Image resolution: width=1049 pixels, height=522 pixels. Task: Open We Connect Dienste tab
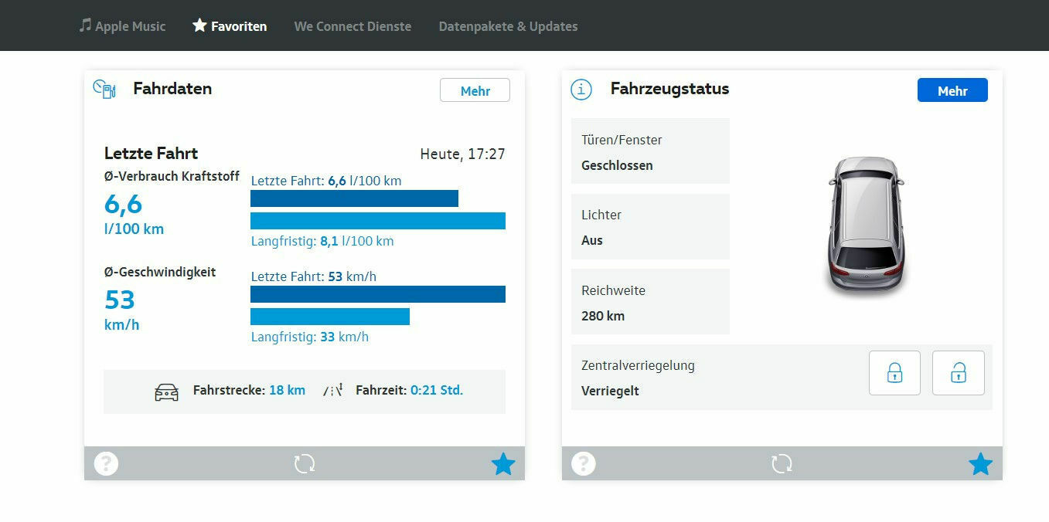[353, 26]
